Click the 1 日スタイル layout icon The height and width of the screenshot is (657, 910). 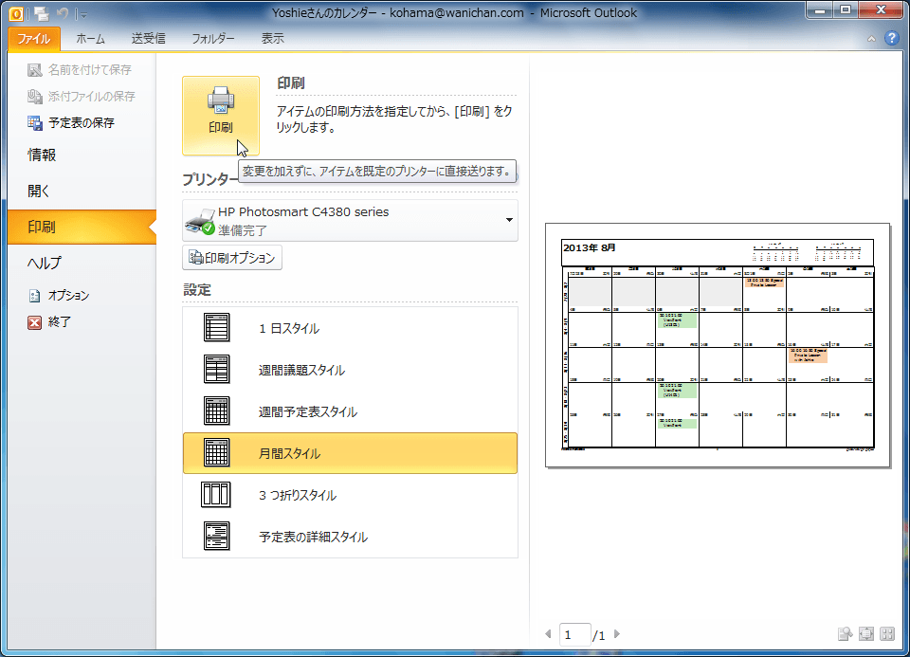(x=216, y=327)
